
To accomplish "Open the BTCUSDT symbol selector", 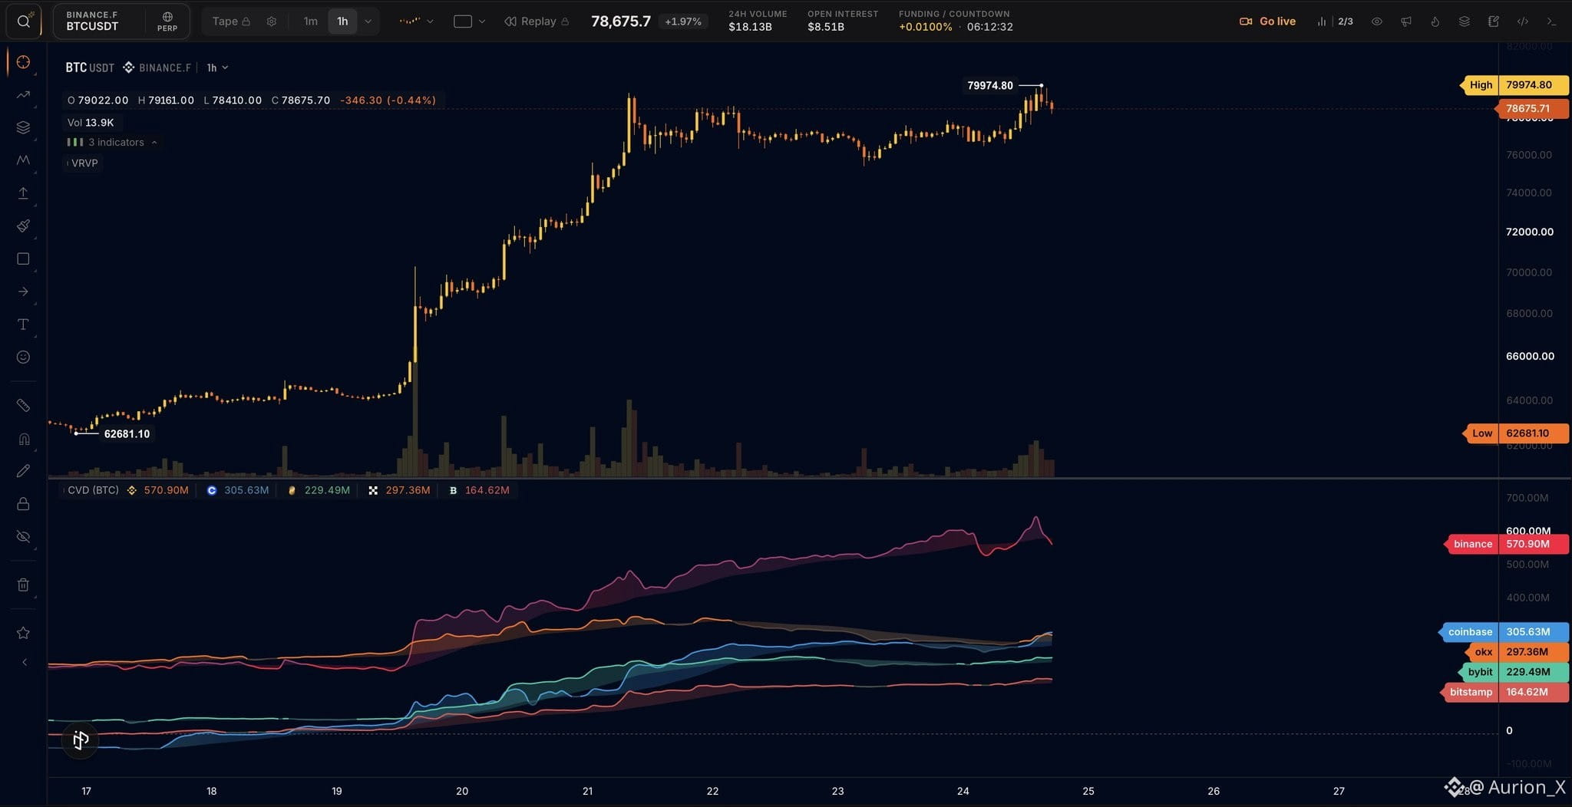I will [x=98, y=21].
